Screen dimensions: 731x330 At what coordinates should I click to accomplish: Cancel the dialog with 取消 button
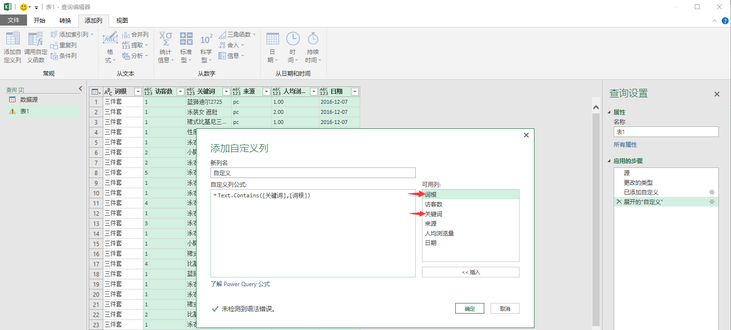tap(505, 308)
